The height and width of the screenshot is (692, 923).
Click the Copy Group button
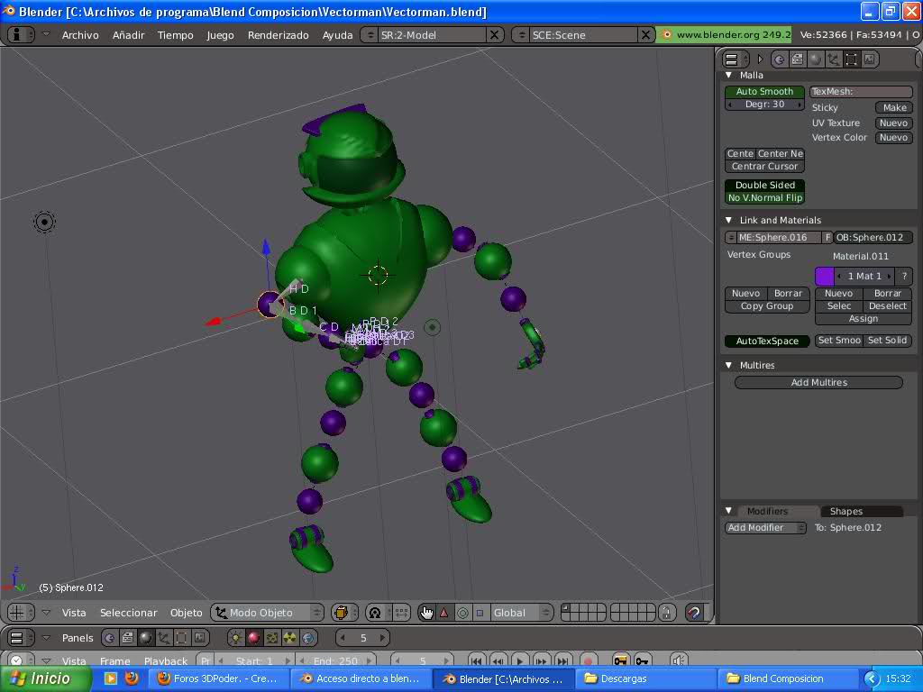point(767,306)
